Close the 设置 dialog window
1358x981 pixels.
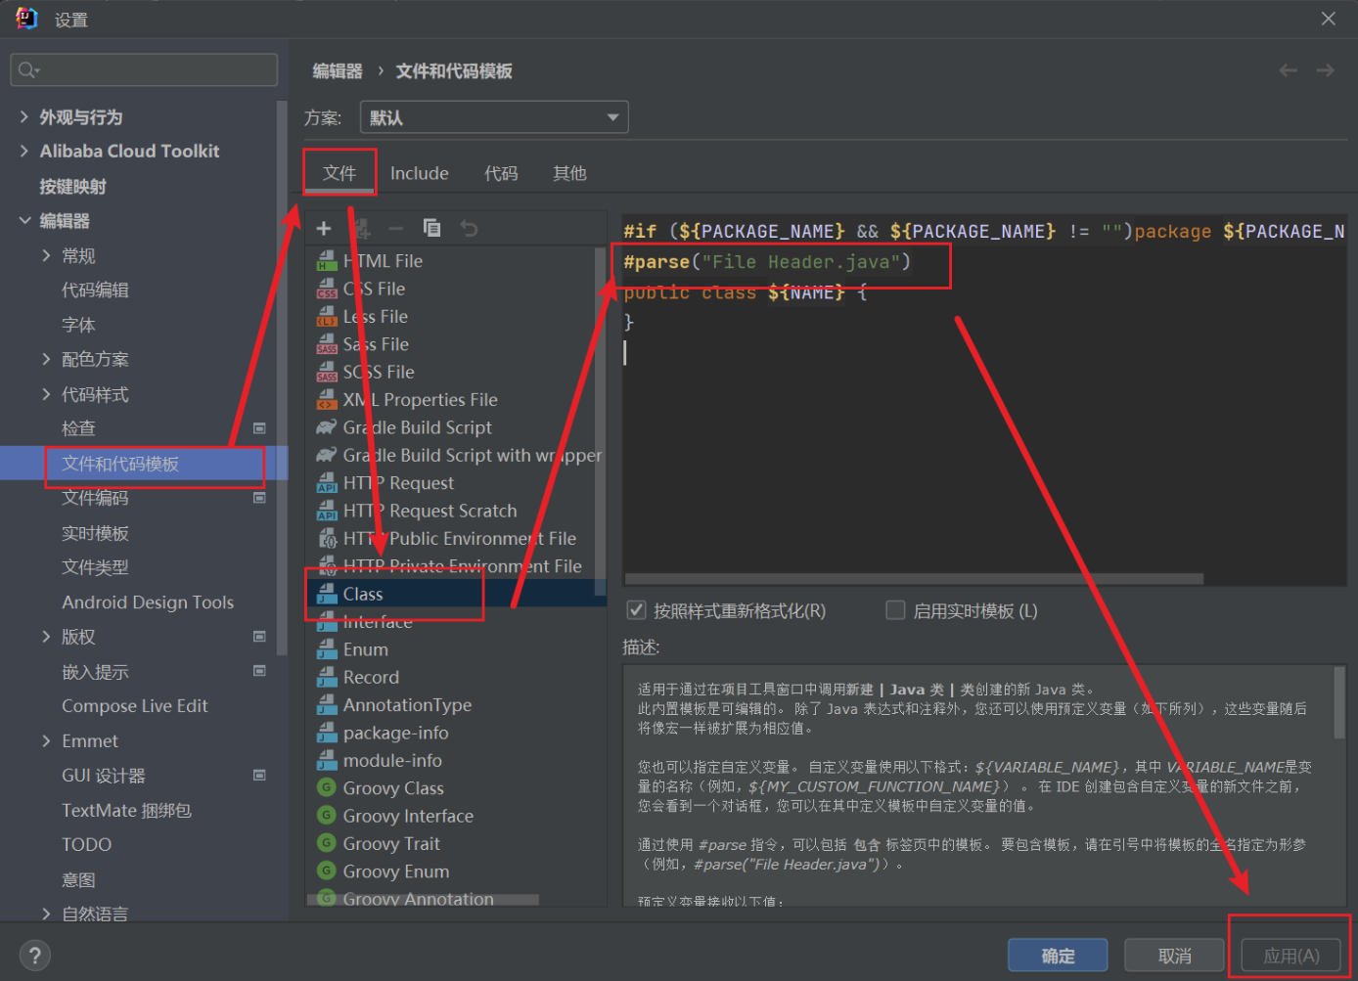1328,19
